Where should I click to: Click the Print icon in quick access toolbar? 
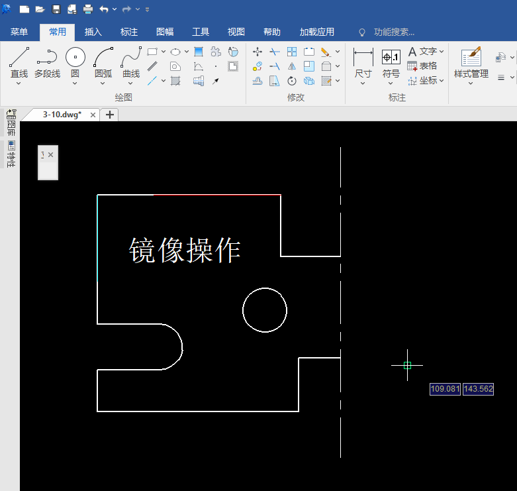87,9
